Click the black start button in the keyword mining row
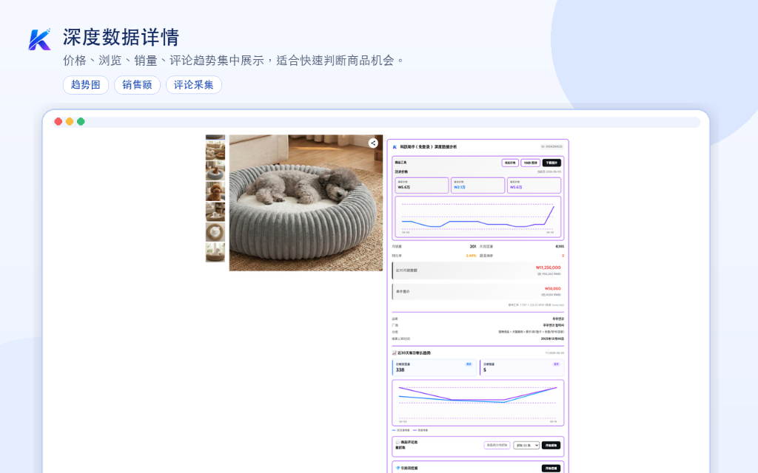This screenshot has height=473, width=758. [551, 468]
